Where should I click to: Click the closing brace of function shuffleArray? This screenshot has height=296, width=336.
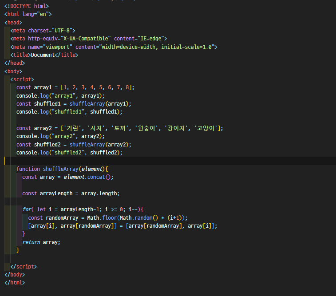point(18,250)
